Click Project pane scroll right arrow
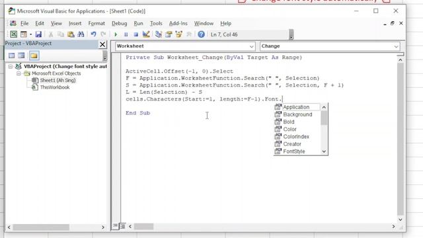Screen dimensions: 423x238 point(103,227)
